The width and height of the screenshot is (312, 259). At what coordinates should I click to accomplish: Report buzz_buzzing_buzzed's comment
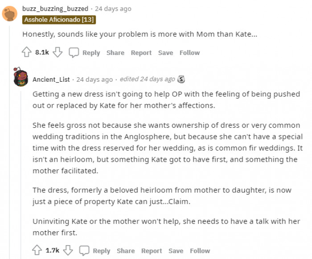pyautogui.click(x=141, y=53)
